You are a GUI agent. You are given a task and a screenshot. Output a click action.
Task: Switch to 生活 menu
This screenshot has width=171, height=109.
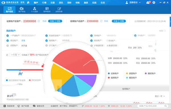pos(103,3)
